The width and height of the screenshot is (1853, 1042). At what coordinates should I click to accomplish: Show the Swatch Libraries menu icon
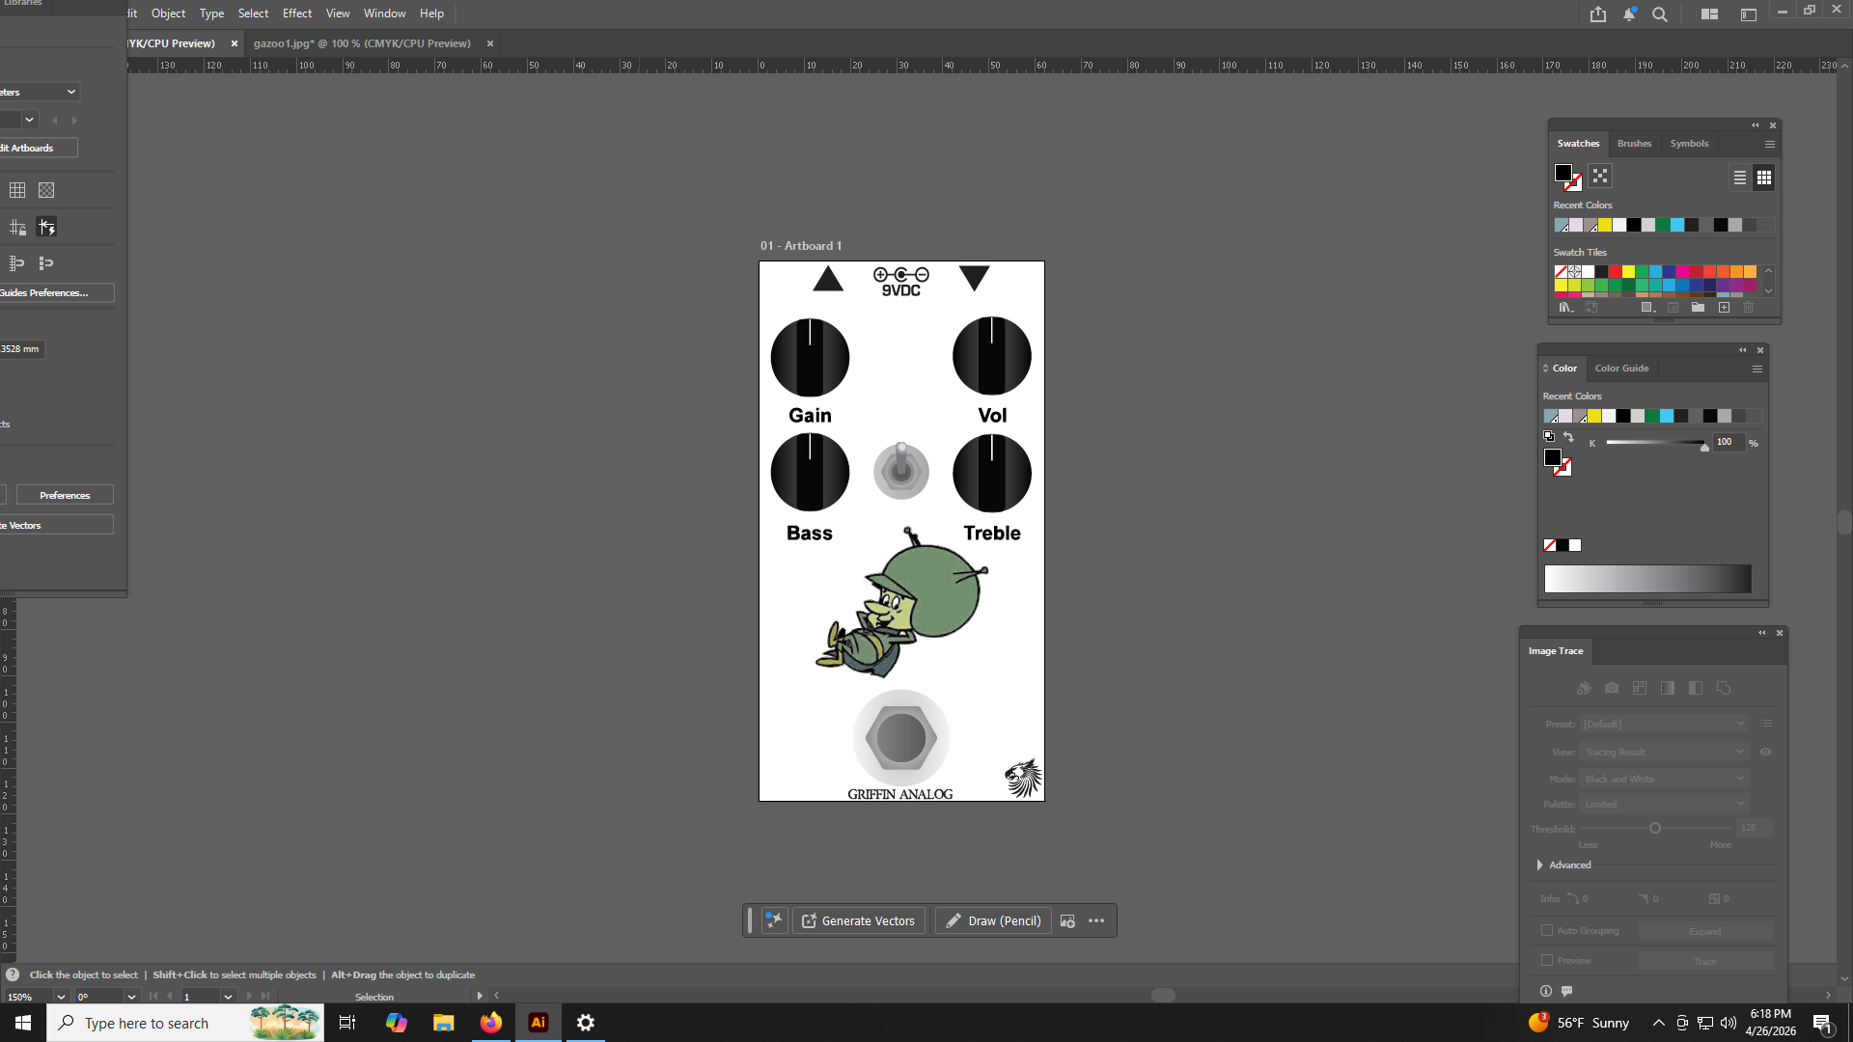tap(1565, 308)
